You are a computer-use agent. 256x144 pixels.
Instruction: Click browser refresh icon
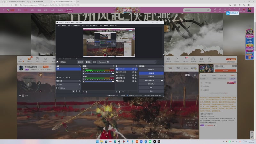(12, 5)
